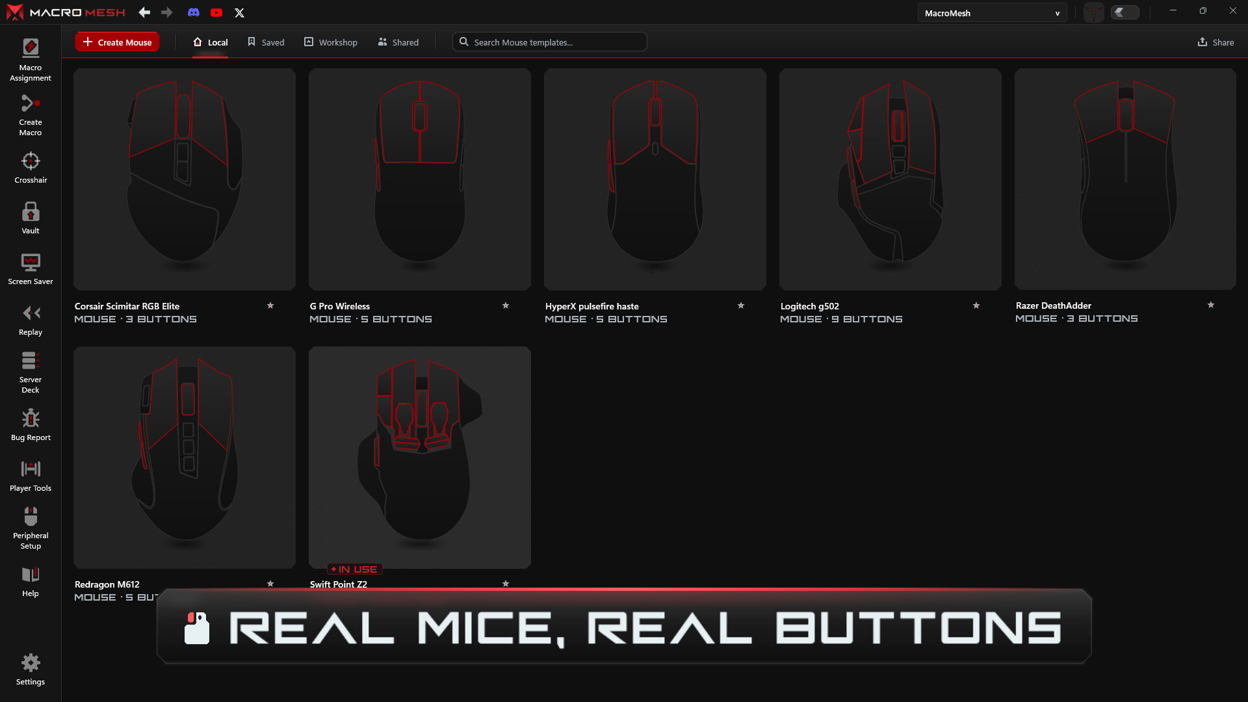
Task: Expand the MacroMesh profile dropdown
Action: click(x=992, y=13)
